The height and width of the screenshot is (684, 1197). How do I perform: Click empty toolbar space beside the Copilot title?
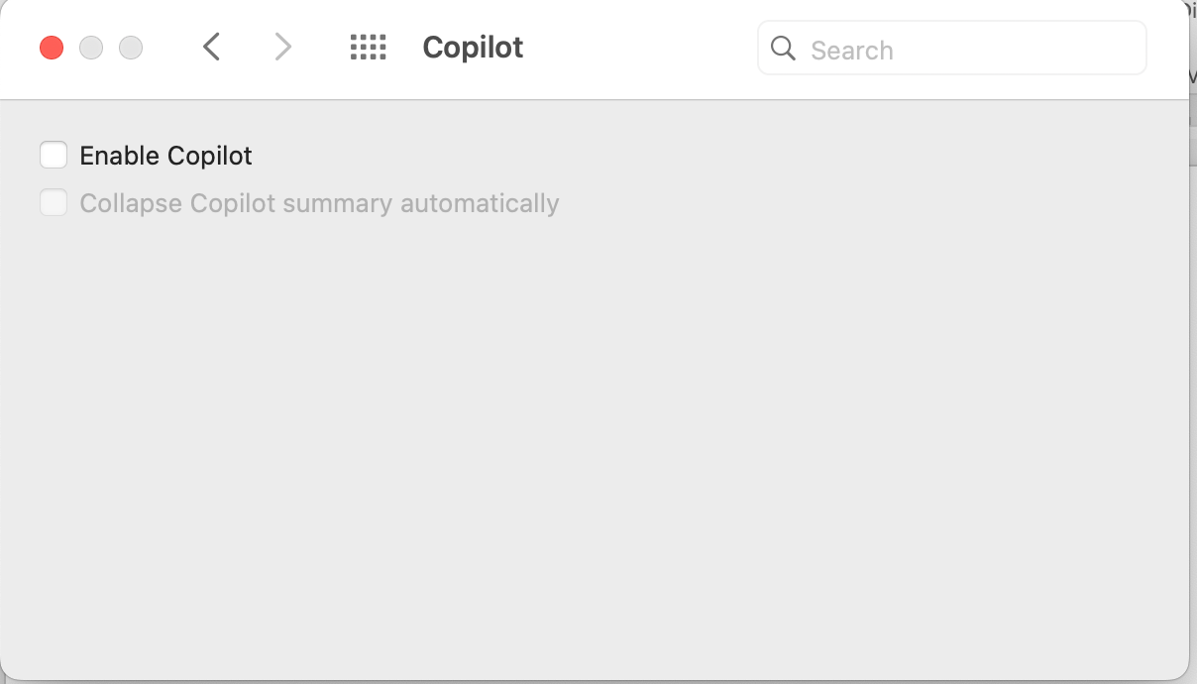pyautogui.click(x=639, y=48)
